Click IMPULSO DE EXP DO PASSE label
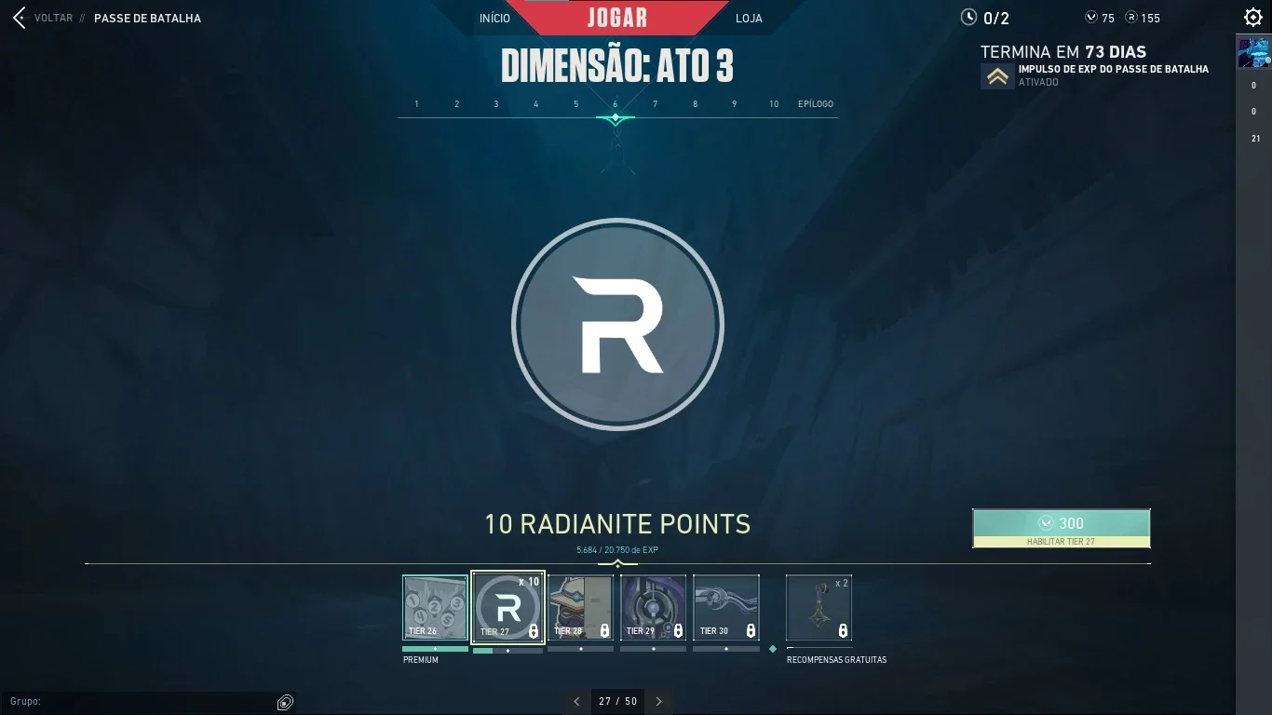Screen dimensions: 1272x715 pos(1113,69)
